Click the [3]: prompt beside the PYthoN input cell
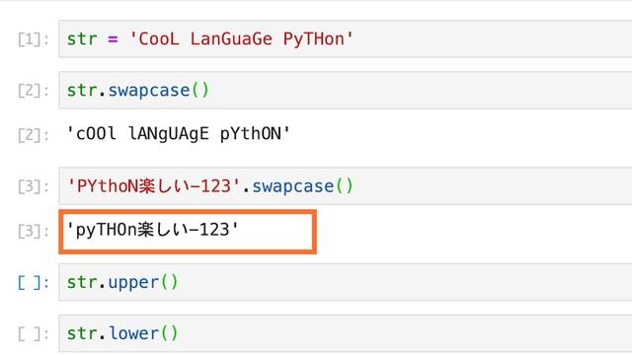 [33, 186]
